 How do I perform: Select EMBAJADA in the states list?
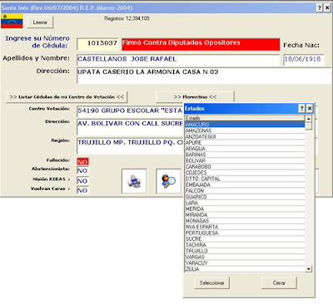pyautogui.click(x=245, y=184)
